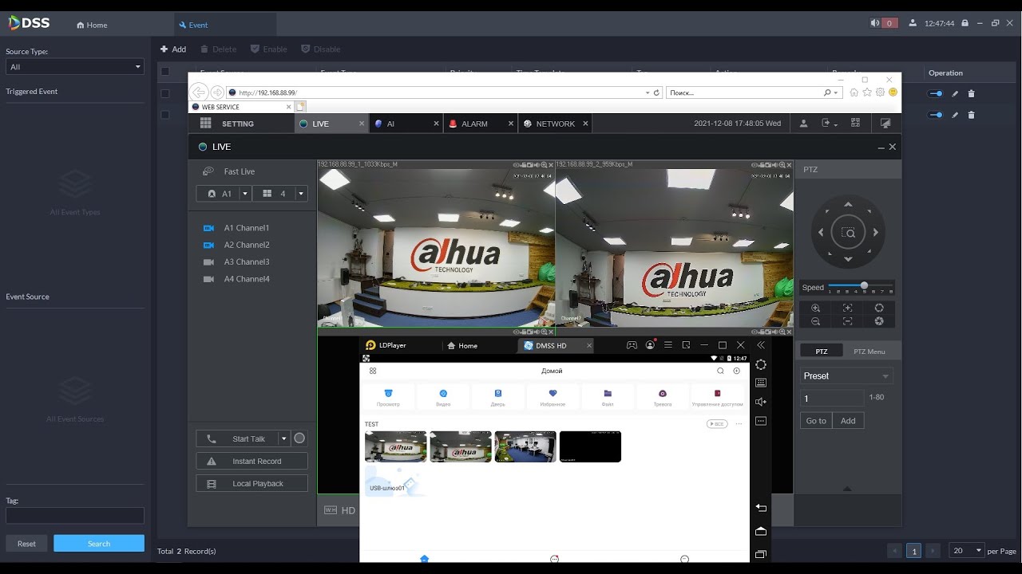Tilt camera up with PTZ arrow
Image resolution: width=1022 pixels, height=574 pixels.
coord(848,205)
